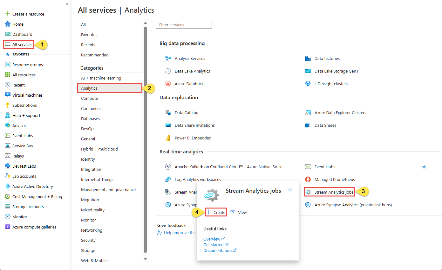Click the Help + support person icon
Screen dimensions: 442x270
click(8, 115)
